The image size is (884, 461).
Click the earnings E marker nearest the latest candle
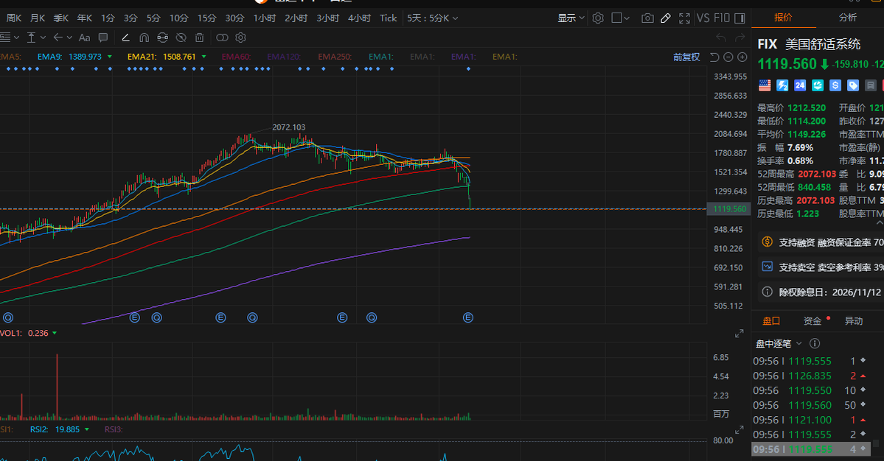468,318
